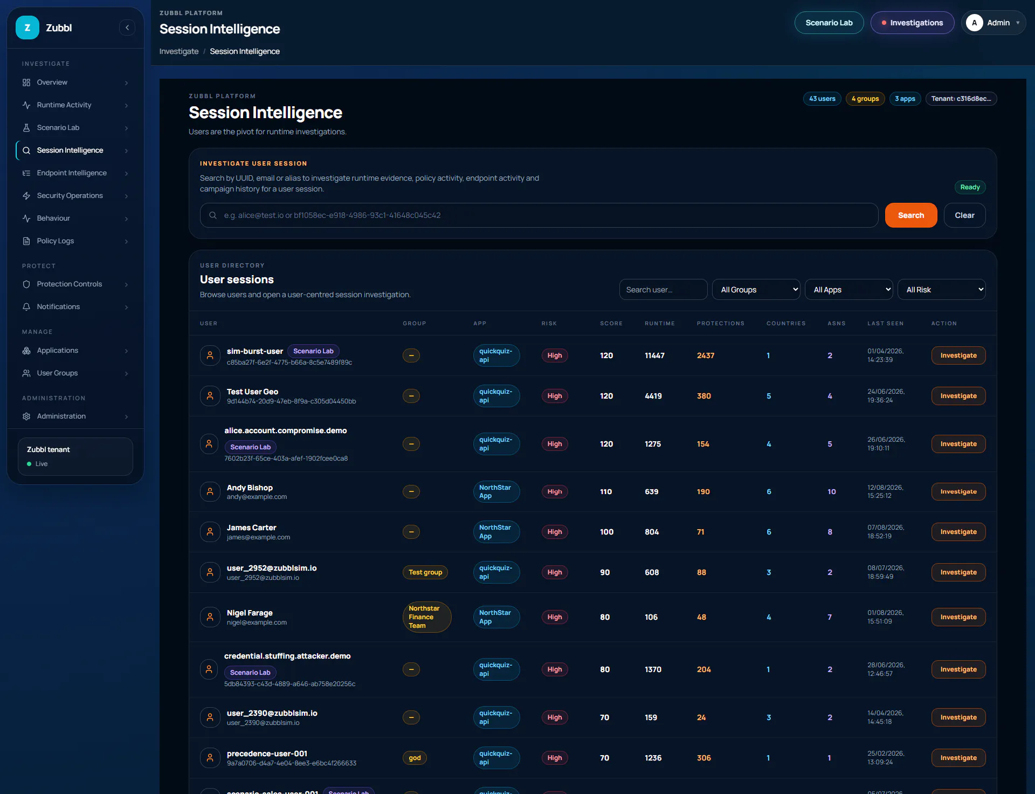Image resolution: width=1035 pixels, height=794 pixels.
Task: Click the Administration gear icon
Action: click(x=26, y=416)
